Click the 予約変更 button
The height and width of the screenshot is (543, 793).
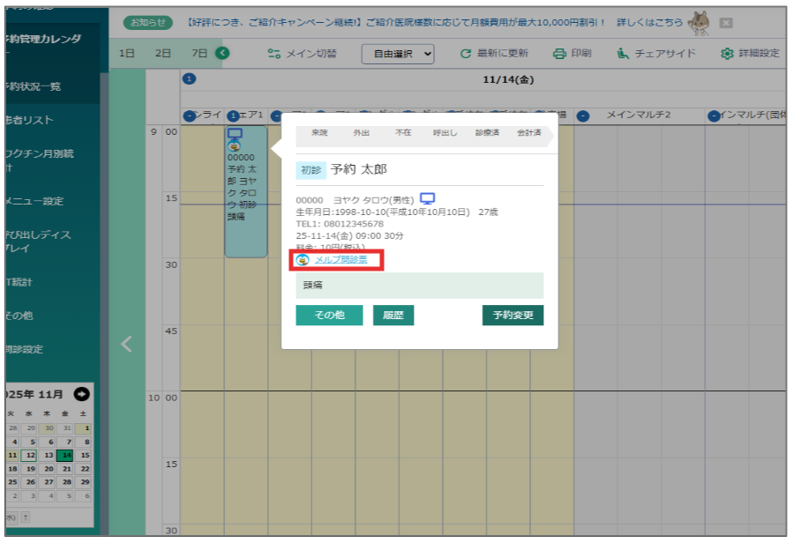[512, 315]
